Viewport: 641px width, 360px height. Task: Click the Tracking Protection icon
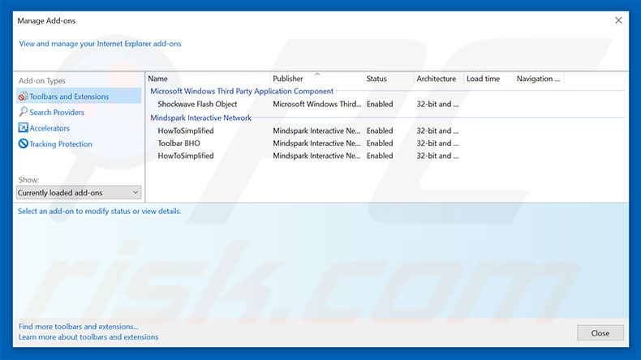point(23,144)
